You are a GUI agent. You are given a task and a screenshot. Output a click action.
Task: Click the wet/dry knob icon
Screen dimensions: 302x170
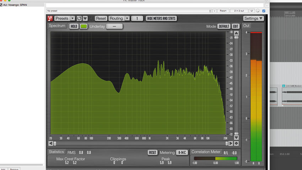[x=258, y=11]
